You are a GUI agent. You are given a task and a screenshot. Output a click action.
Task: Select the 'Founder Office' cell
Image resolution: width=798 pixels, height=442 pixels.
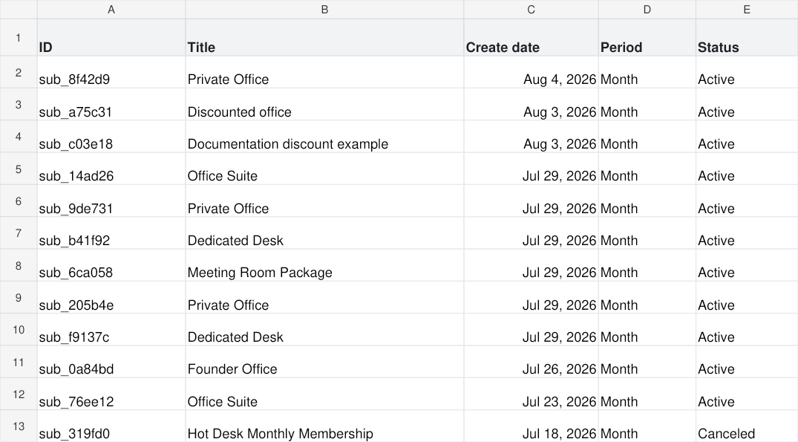coord(324,362)
